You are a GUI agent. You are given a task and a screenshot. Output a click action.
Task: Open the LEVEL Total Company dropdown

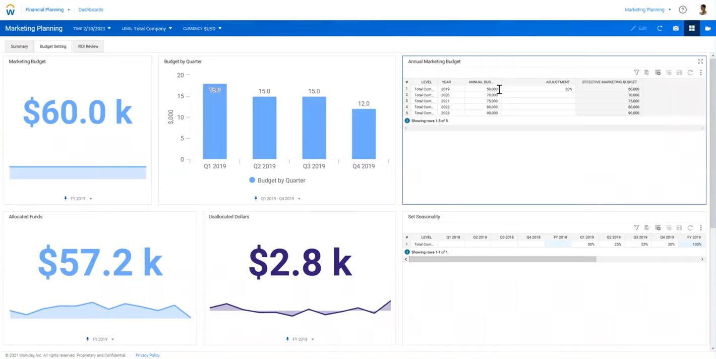pyautogui.click(x=146, y=28)
